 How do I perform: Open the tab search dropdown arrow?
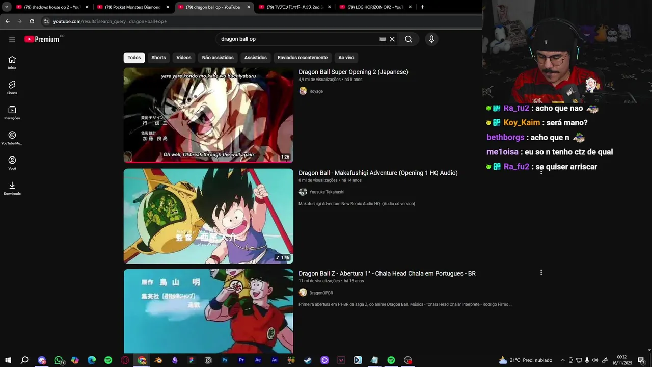click(x=7, y=7)
